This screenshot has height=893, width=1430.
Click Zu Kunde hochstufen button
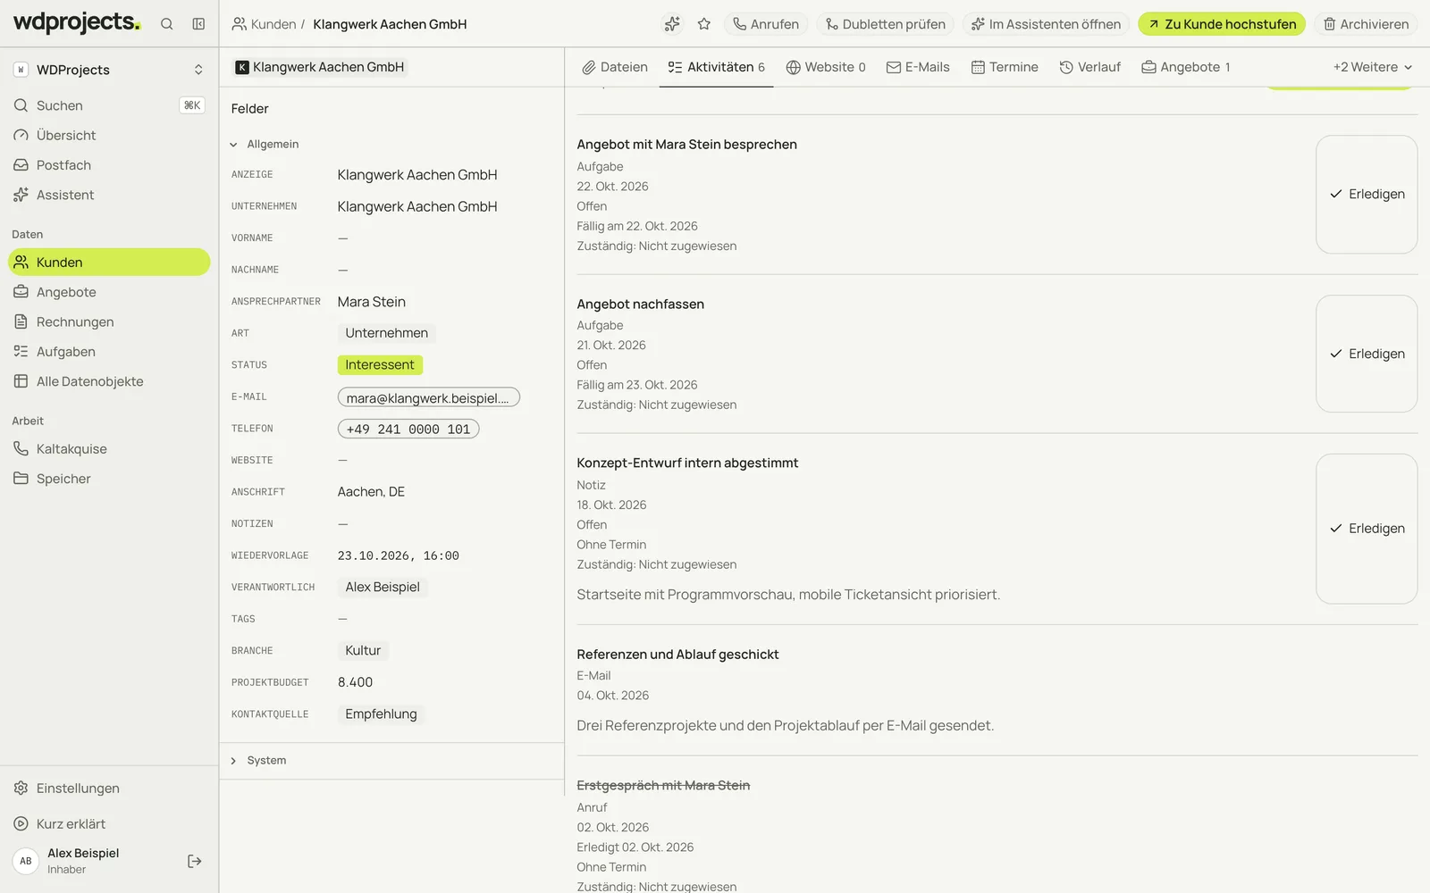[1222, 24]
